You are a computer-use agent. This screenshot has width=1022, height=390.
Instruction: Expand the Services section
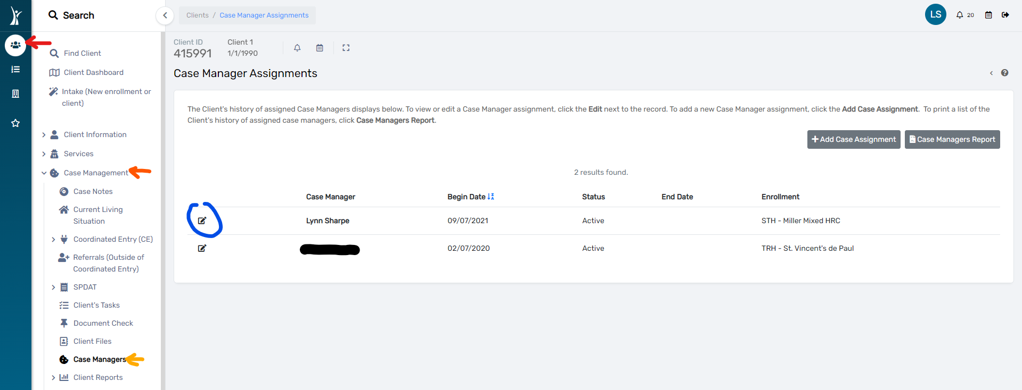point(44,154)
